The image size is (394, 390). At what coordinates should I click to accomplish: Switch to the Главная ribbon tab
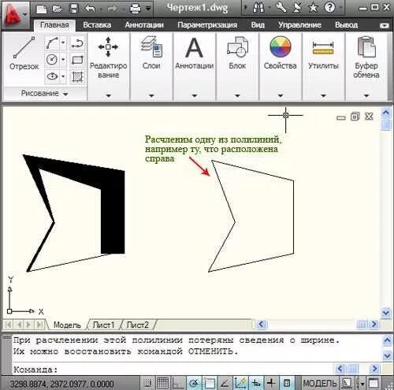click(54, 25)
